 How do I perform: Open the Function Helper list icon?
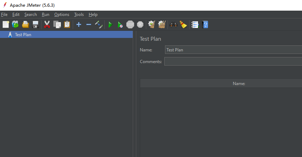click(195, 24)
